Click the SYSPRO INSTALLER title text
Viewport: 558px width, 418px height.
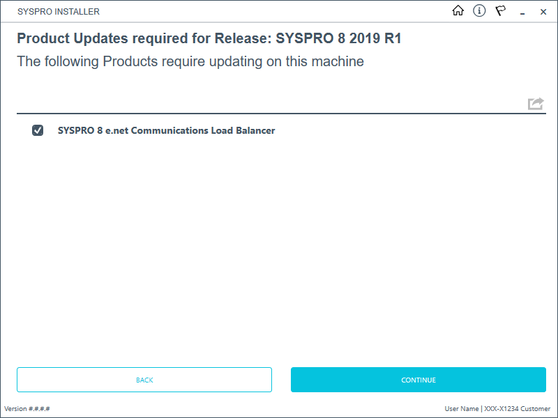point(58,12)
